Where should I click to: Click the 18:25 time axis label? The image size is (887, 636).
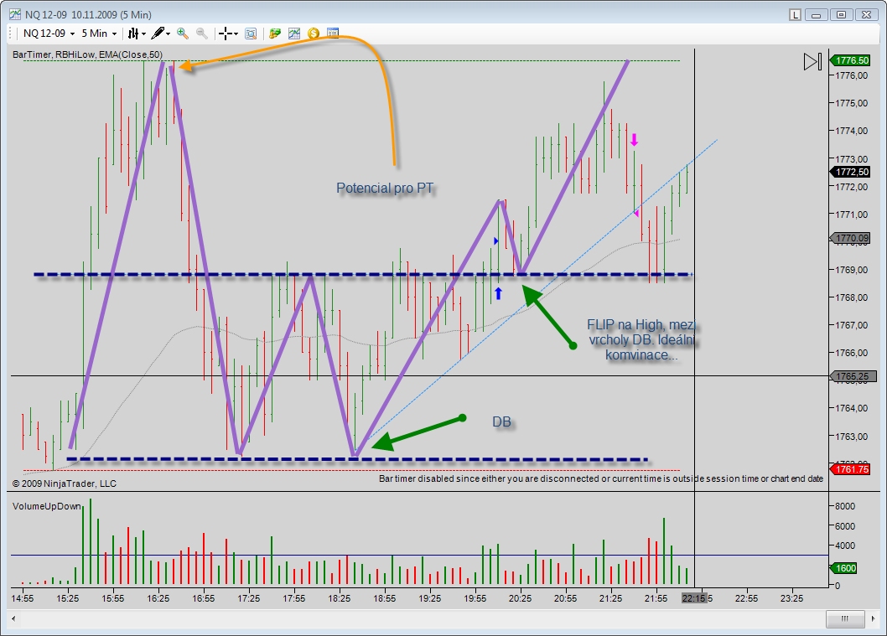click(x=340, y=598)
